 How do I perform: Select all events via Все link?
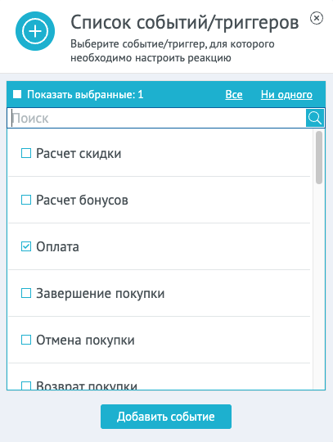[234, 95]
